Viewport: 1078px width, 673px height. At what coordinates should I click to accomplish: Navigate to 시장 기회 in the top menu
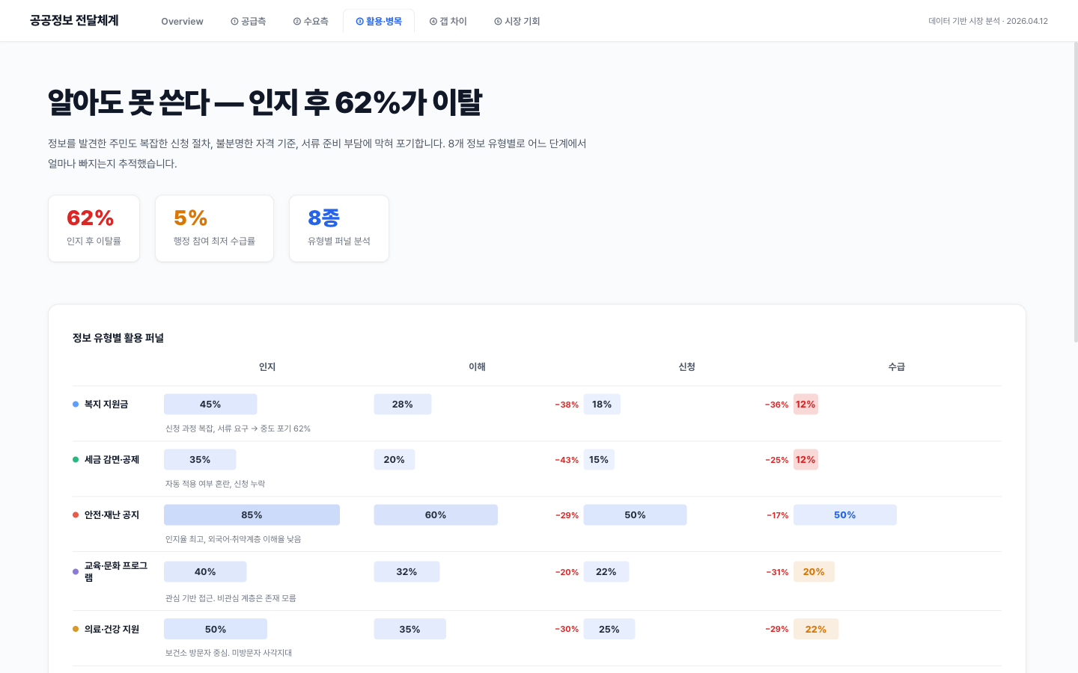tap(517, 21)
